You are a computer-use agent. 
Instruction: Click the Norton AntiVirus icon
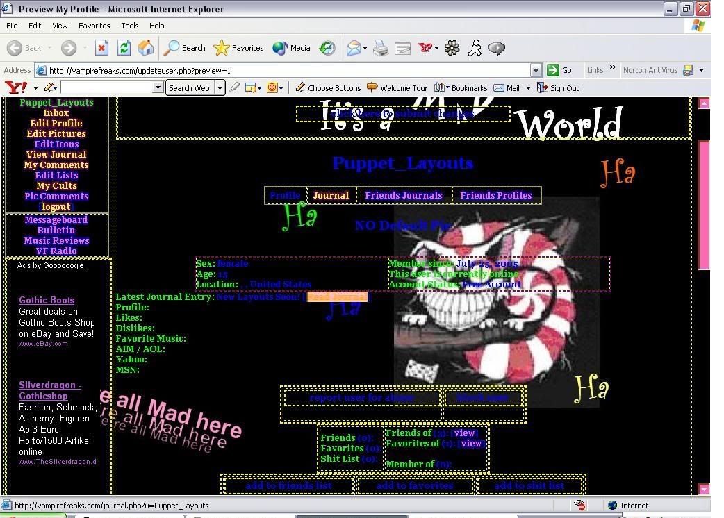point(688,70)
